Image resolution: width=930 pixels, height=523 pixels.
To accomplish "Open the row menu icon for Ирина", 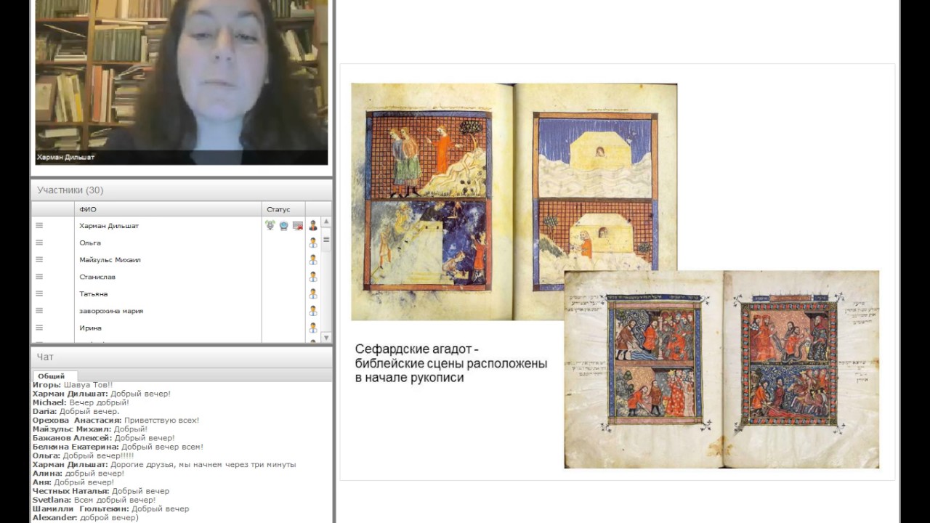I will point(39,328).
